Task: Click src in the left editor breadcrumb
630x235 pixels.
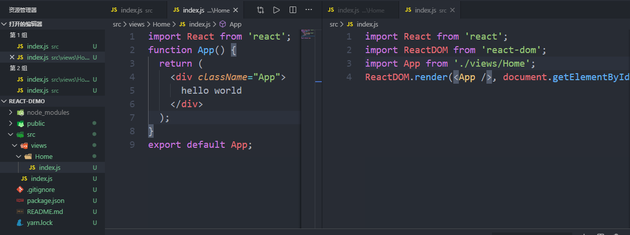Action: point(117,24)
